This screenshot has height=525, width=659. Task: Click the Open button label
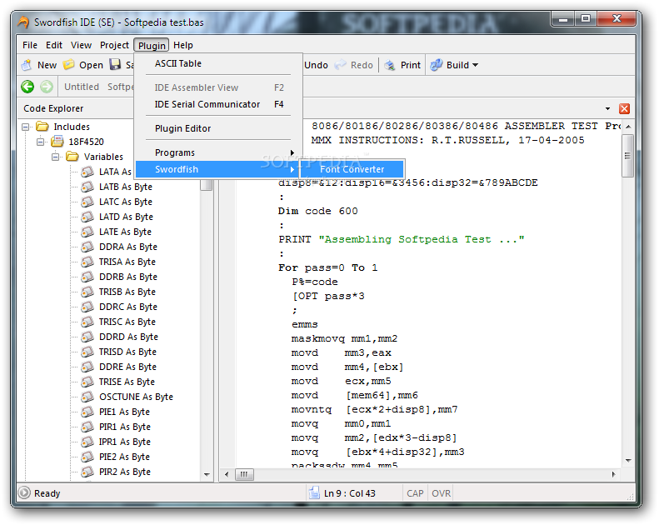point(91,65)
